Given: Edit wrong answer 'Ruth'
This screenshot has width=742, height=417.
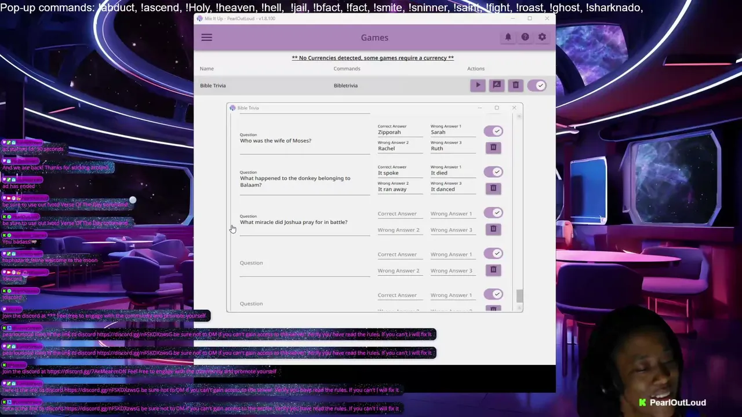Looking at the screenshot, I should coord(453,148).
